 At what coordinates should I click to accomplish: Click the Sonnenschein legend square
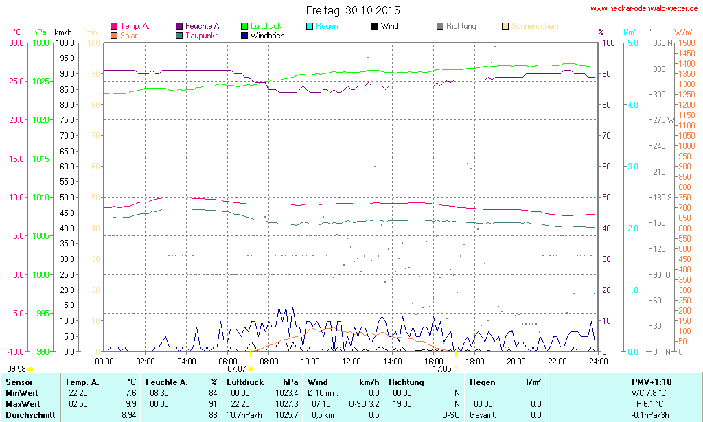(x=505, y=27)
